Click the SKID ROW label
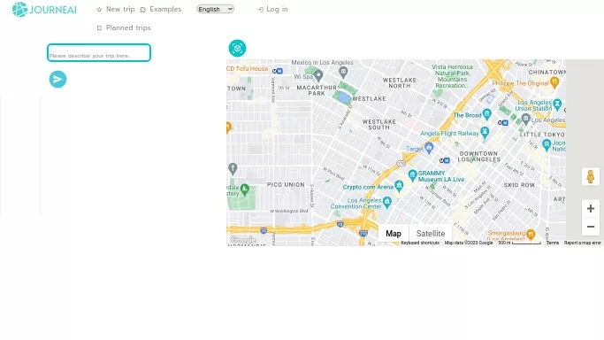Screen dimensions: 604x340 click(519, 185)
